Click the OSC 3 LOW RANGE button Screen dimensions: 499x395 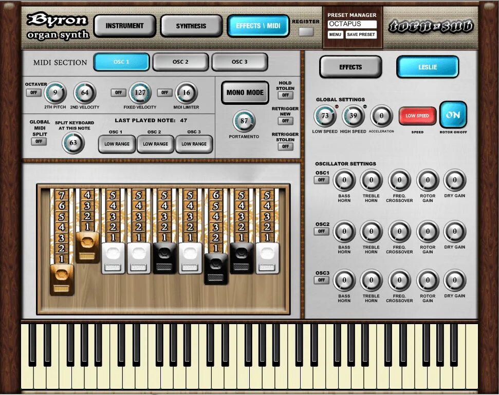pyautogui.click(x=194, y=144)
